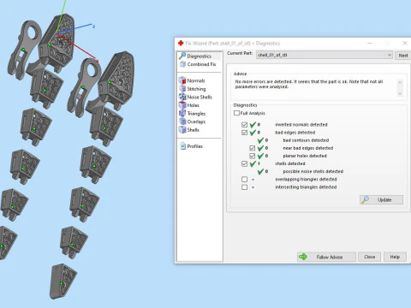The image size is (411, 308).
Task: Minimize the Fix Wizard window
Action: [x=370, y=44]
